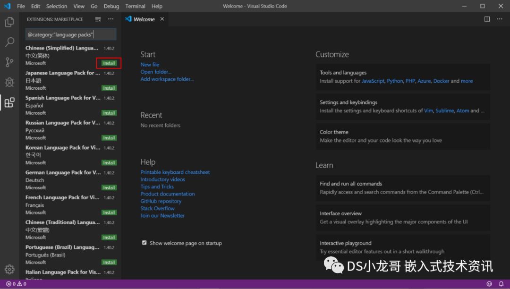Click Open folder link

(x=156, y=72)
